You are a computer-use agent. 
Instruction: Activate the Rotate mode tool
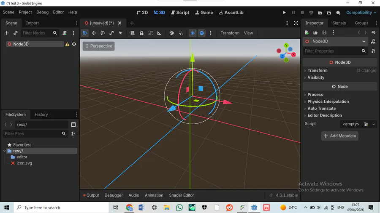[x=103, y=33]
